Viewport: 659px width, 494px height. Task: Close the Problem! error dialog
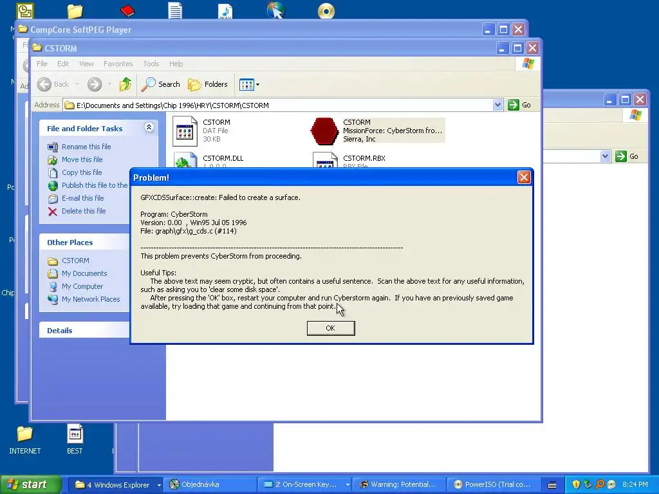[x=524, y=178]
